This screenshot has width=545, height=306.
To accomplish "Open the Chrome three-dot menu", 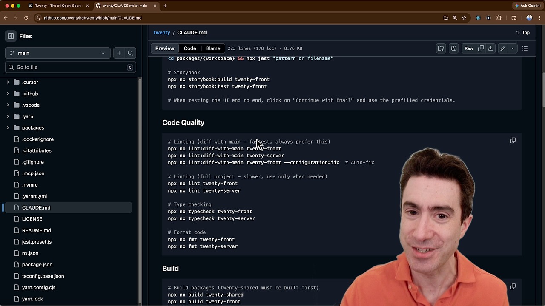I will click(x=539, y=18).
